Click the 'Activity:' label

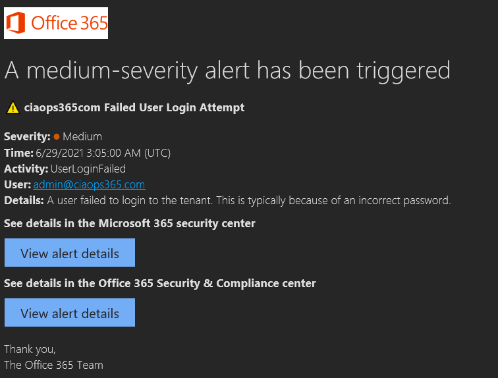point(24,169)
